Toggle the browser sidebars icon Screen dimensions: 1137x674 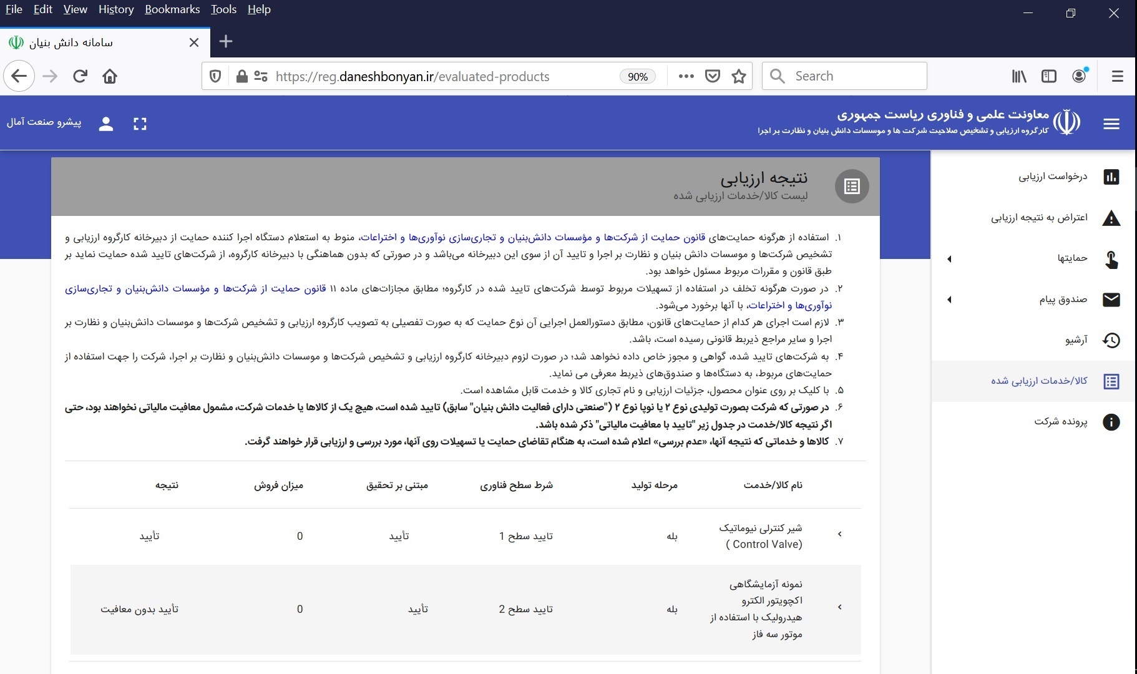coord(1049,76)
